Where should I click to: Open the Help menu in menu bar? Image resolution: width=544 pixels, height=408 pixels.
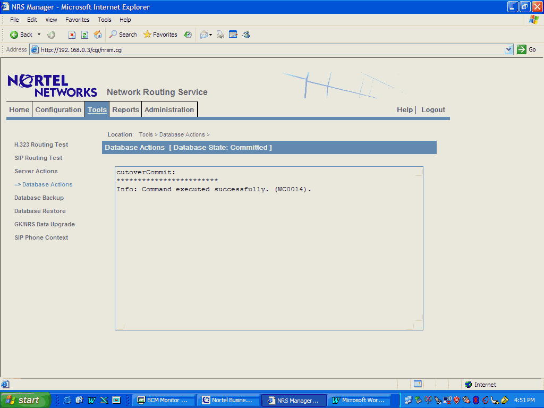coord(125,20)
